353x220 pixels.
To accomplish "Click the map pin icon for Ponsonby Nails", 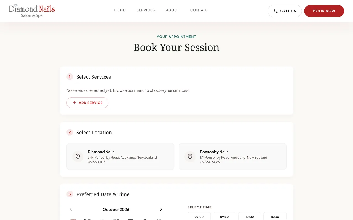I will (x=190, y=156).
